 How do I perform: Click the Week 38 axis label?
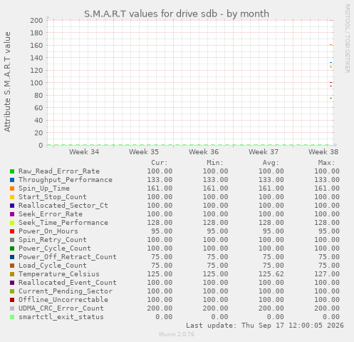323,152
